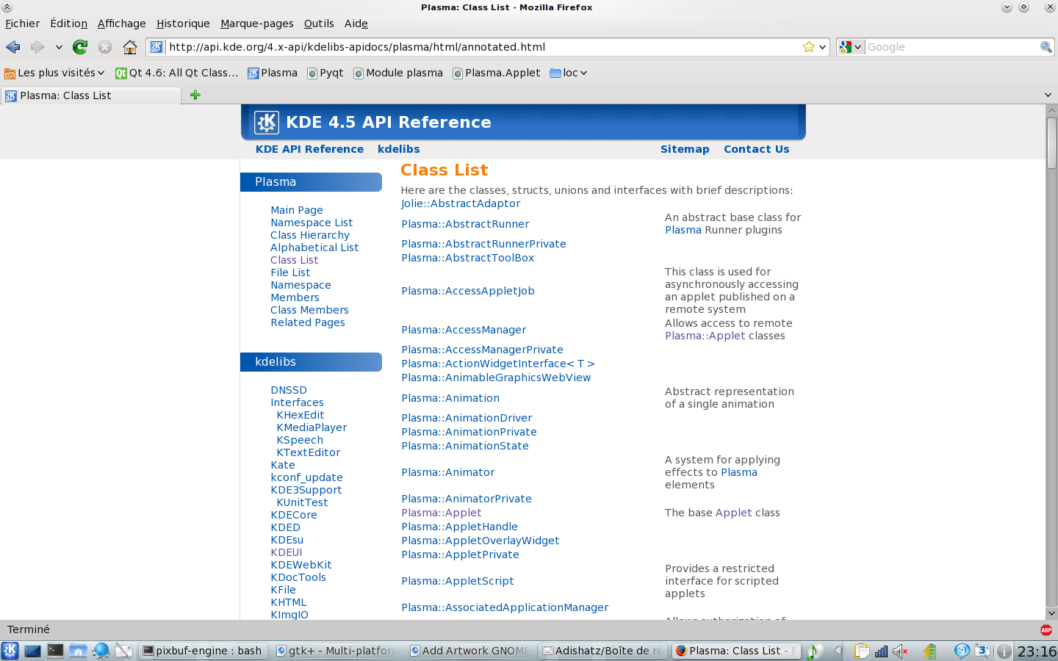The image size is (1058, 661).
Task: Select the 'Plasma: Class List' tab
Action: 90,95
